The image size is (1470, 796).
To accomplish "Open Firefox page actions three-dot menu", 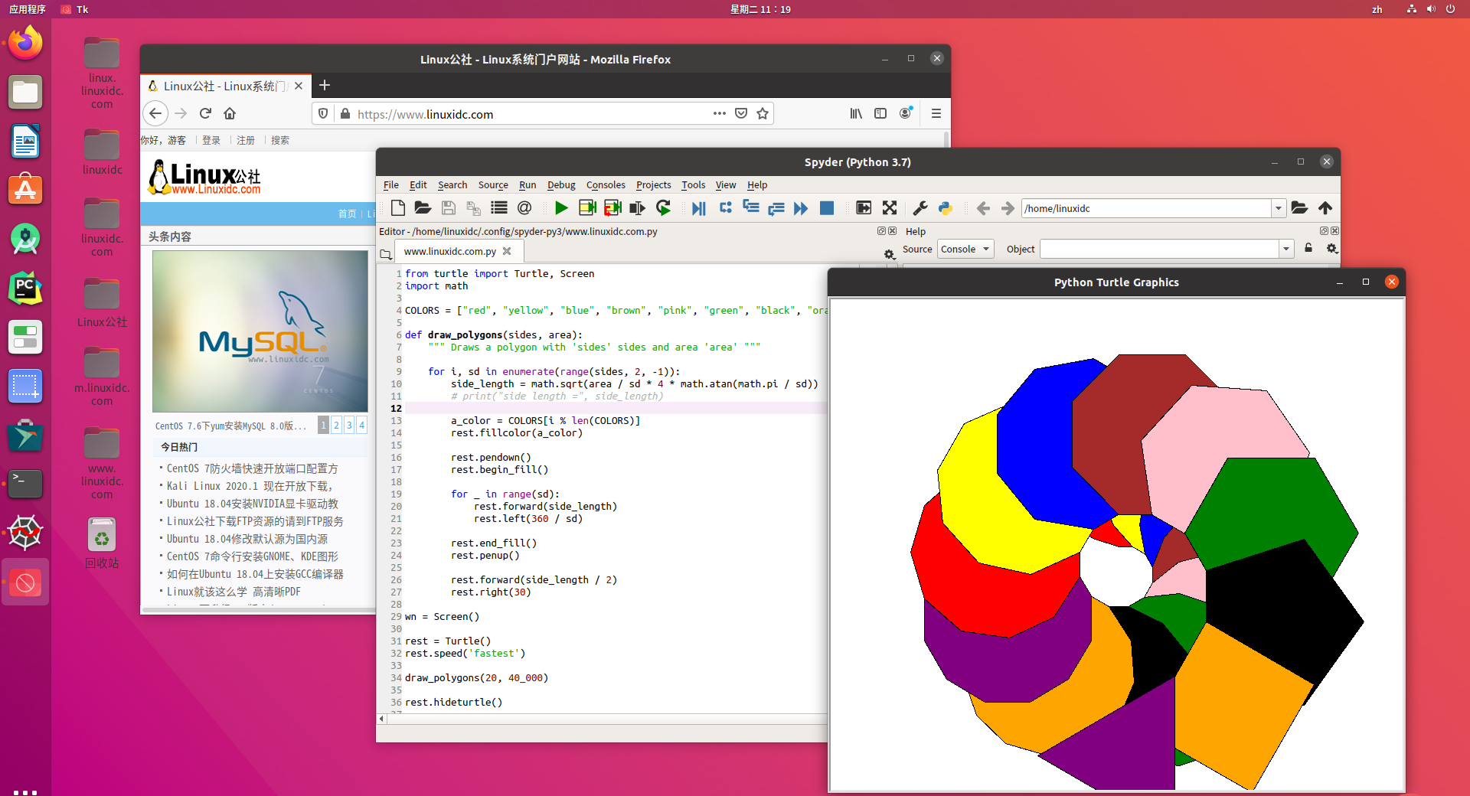I will click(719, 113).
